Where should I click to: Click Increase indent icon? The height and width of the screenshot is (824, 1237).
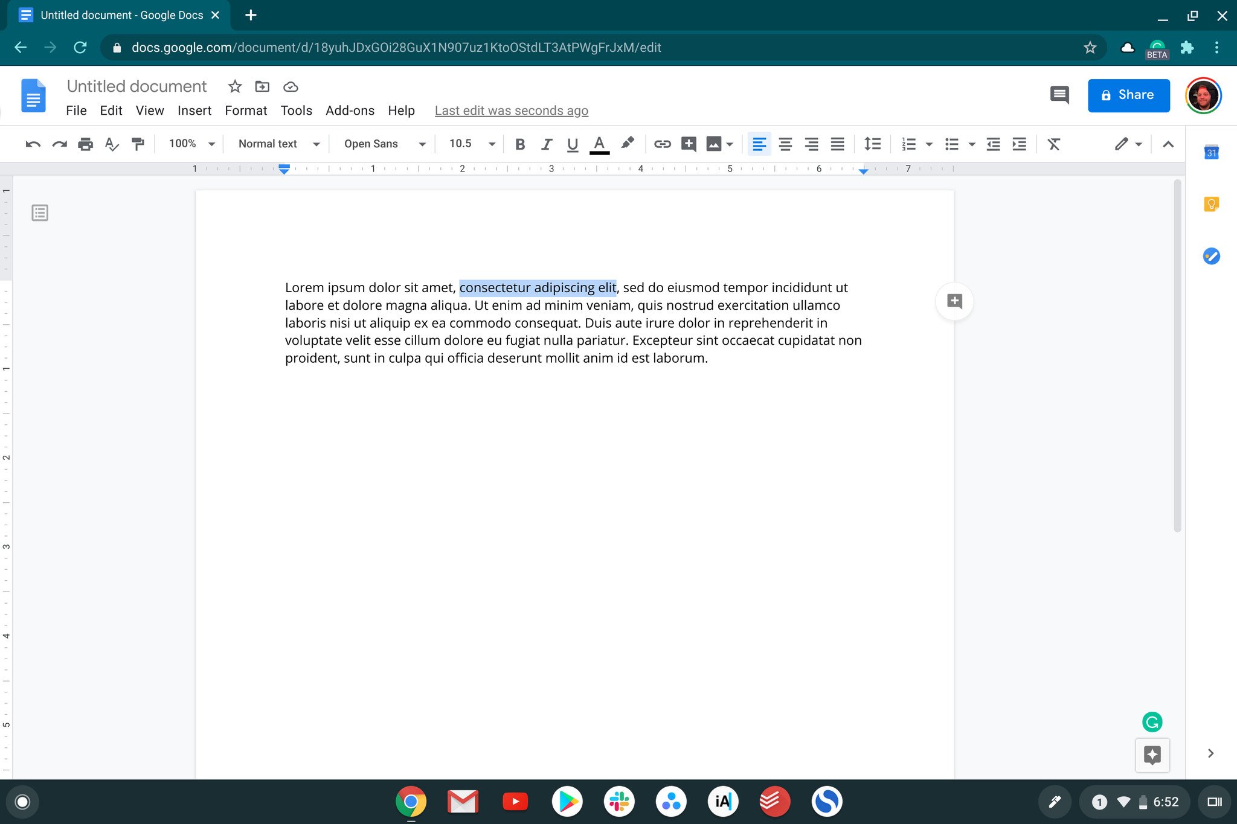point(1019,144)
